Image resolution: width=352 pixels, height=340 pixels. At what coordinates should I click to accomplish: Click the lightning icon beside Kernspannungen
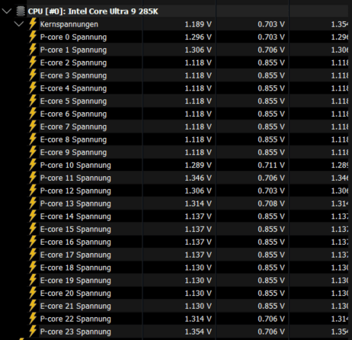coord(33,24)
